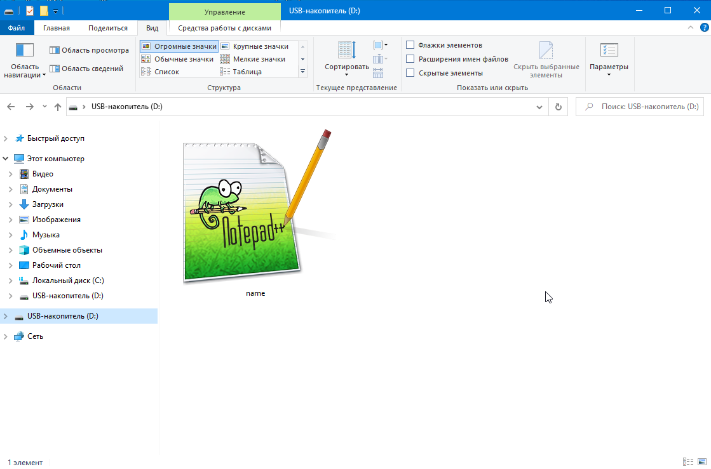711x469 pixels.
Task: Select Обычные значки layout
Action: click(x=177, y=59)
